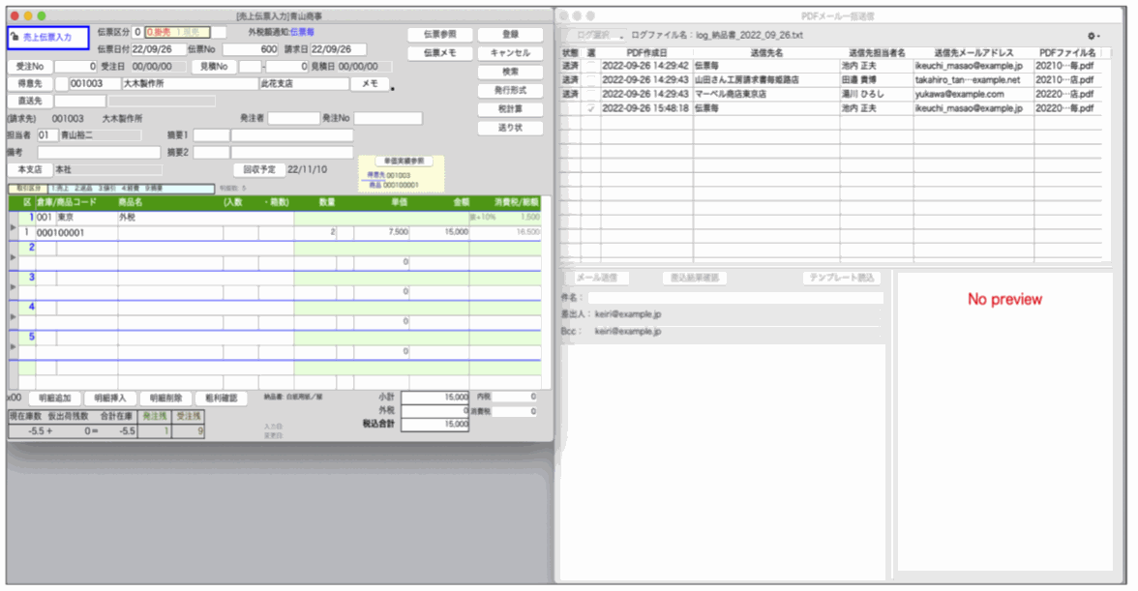Image resolution: width=1138 pixels, height=591 pixels.
Task: Open 伝票参照 reference
Action: click(439, 35)
